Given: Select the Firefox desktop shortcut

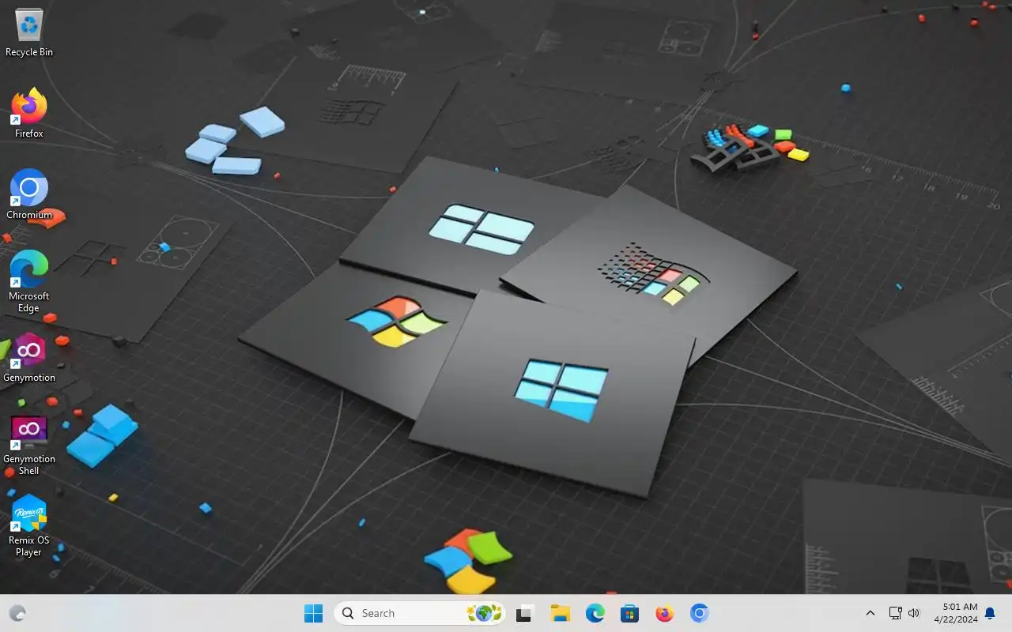Looking at the screenshot, I should click(x=29, y=113).
